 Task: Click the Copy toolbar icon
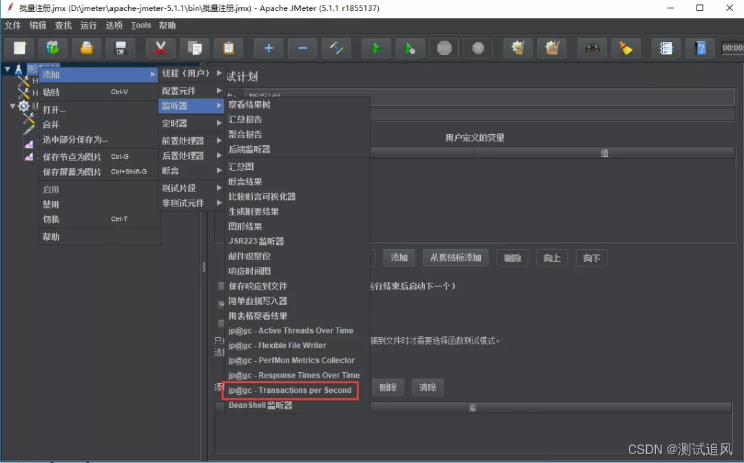click(194, 48)
